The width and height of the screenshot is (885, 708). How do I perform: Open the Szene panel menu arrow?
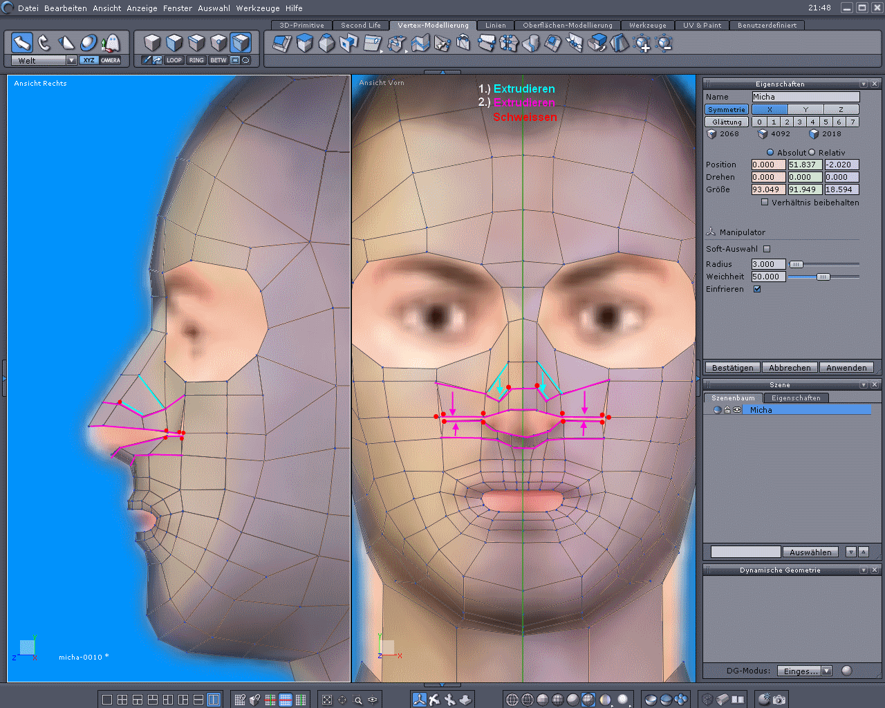click(x=864, y=384)
